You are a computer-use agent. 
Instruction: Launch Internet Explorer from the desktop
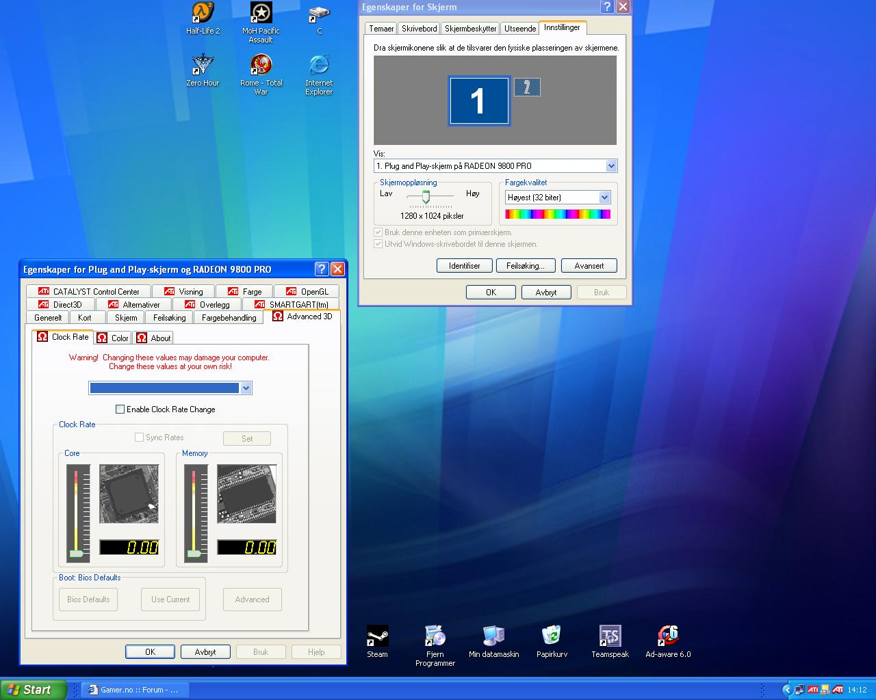pyautogui.click(x=319, y=75)
